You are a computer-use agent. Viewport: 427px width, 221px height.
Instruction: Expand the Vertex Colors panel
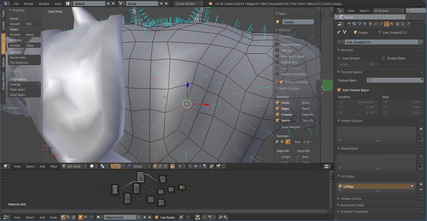pyautogui.click(x=351, y=199)
